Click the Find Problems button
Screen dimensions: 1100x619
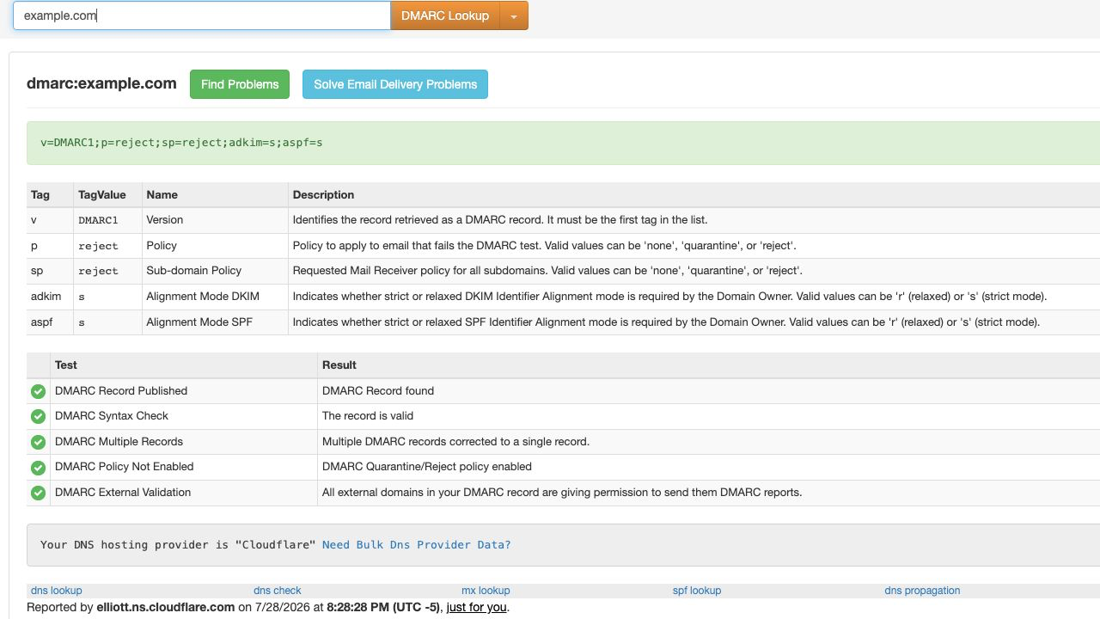click(x=240, y=84)
